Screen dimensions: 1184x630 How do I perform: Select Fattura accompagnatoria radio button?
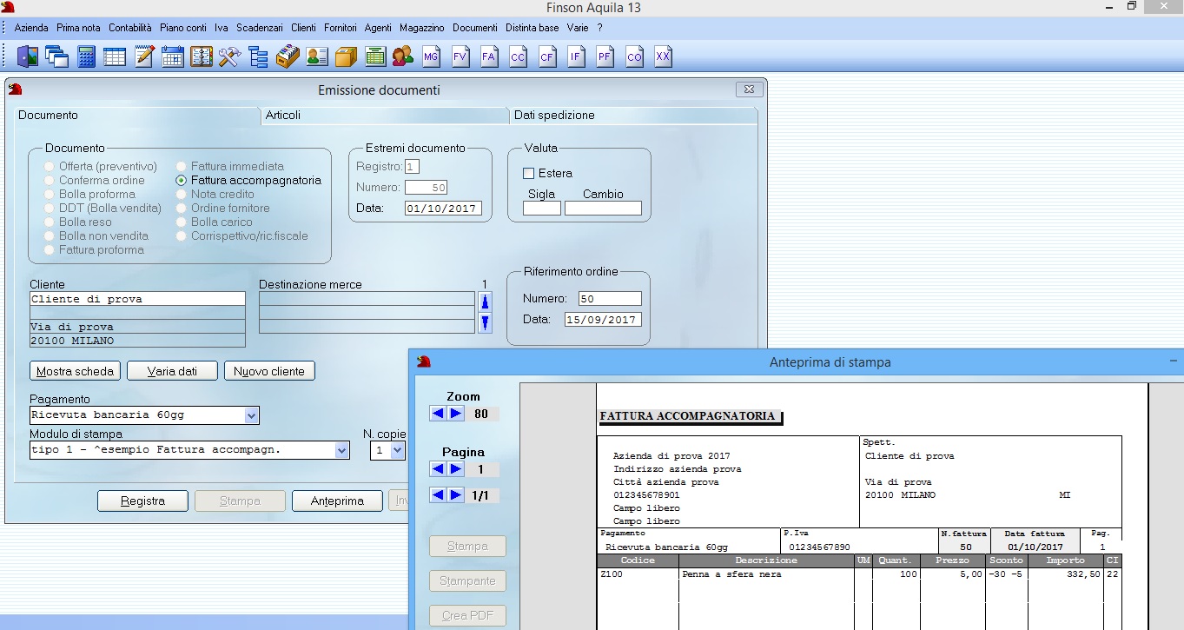point(182,180)
